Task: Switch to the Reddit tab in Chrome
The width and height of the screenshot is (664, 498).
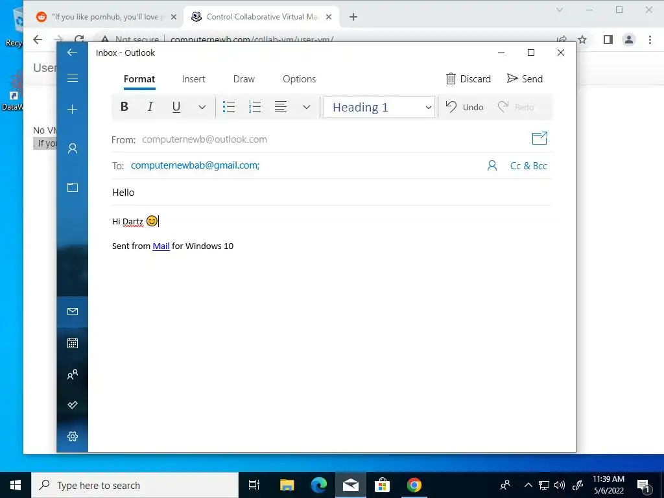Action: coord(106,17)
